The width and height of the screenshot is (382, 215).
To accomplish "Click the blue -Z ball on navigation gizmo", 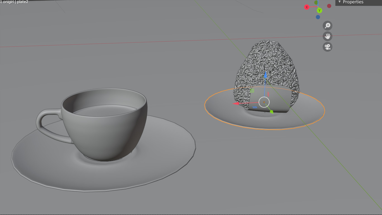I will pyautogui.click(x=317, y=16).
